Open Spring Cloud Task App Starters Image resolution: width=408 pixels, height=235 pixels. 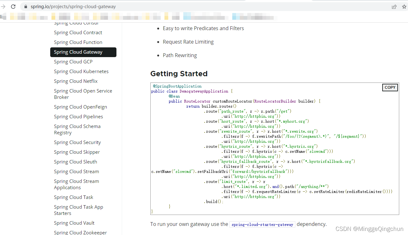tap(78, 210)
